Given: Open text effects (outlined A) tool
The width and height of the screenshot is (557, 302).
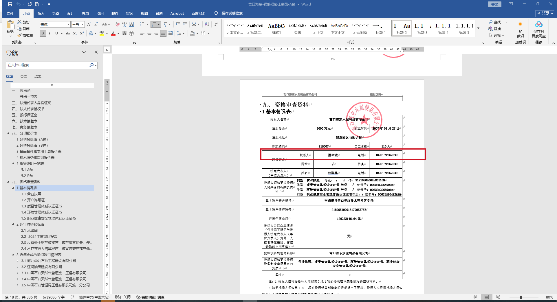Looking at the screenshot, I should click(91, 33).
